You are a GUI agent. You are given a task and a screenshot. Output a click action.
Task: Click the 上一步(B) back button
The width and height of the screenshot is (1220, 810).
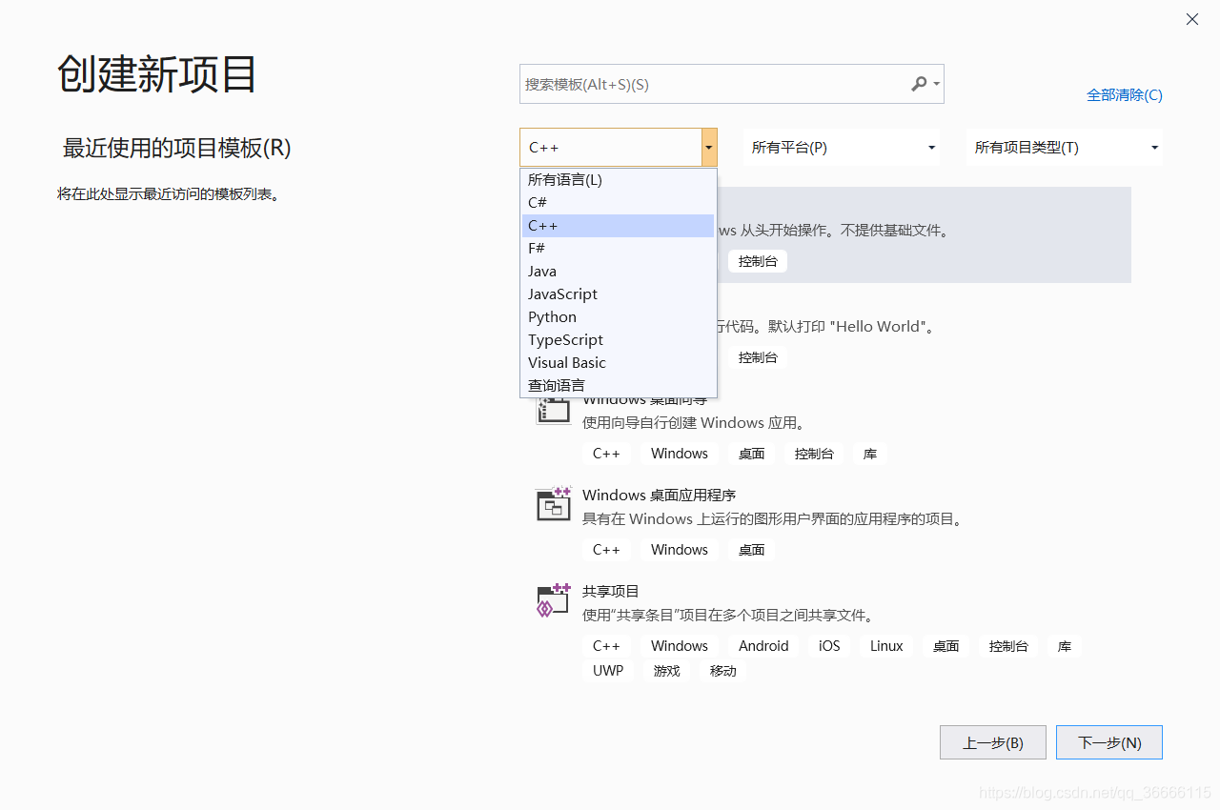coord(993,742)
